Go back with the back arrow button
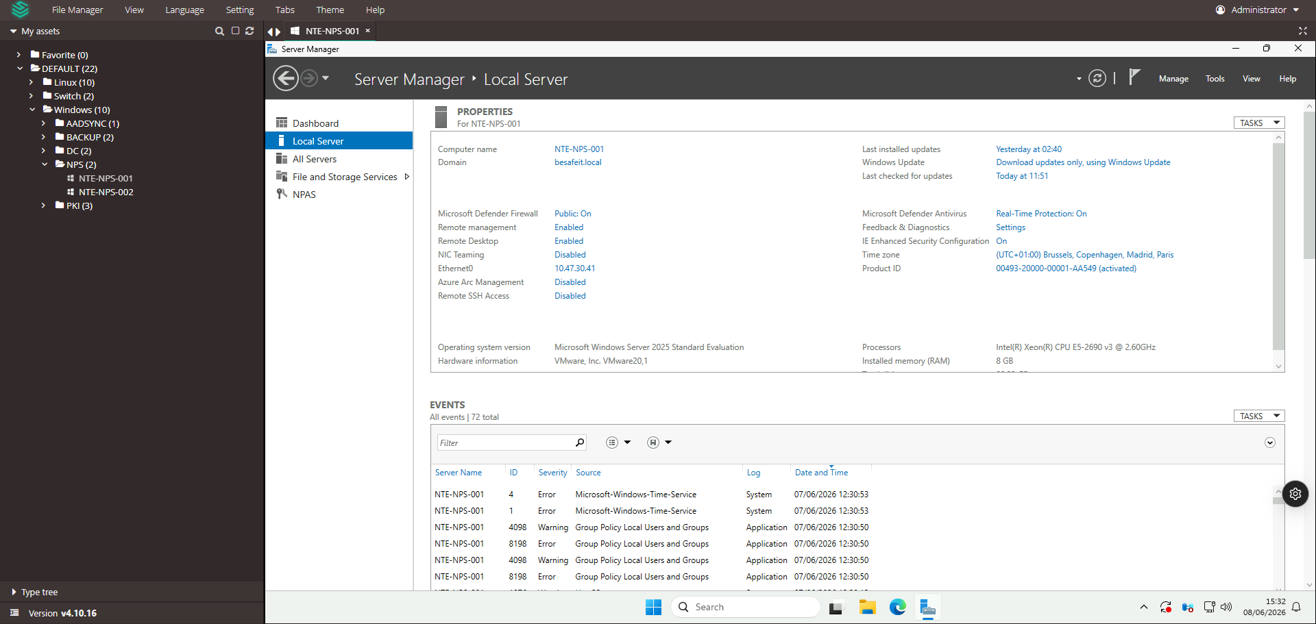 tap(286, 79)
